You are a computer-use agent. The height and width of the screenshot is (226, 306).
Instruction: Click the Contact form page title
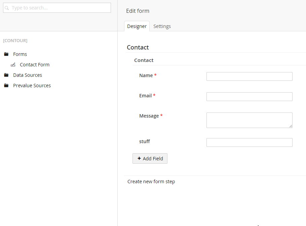138,47
